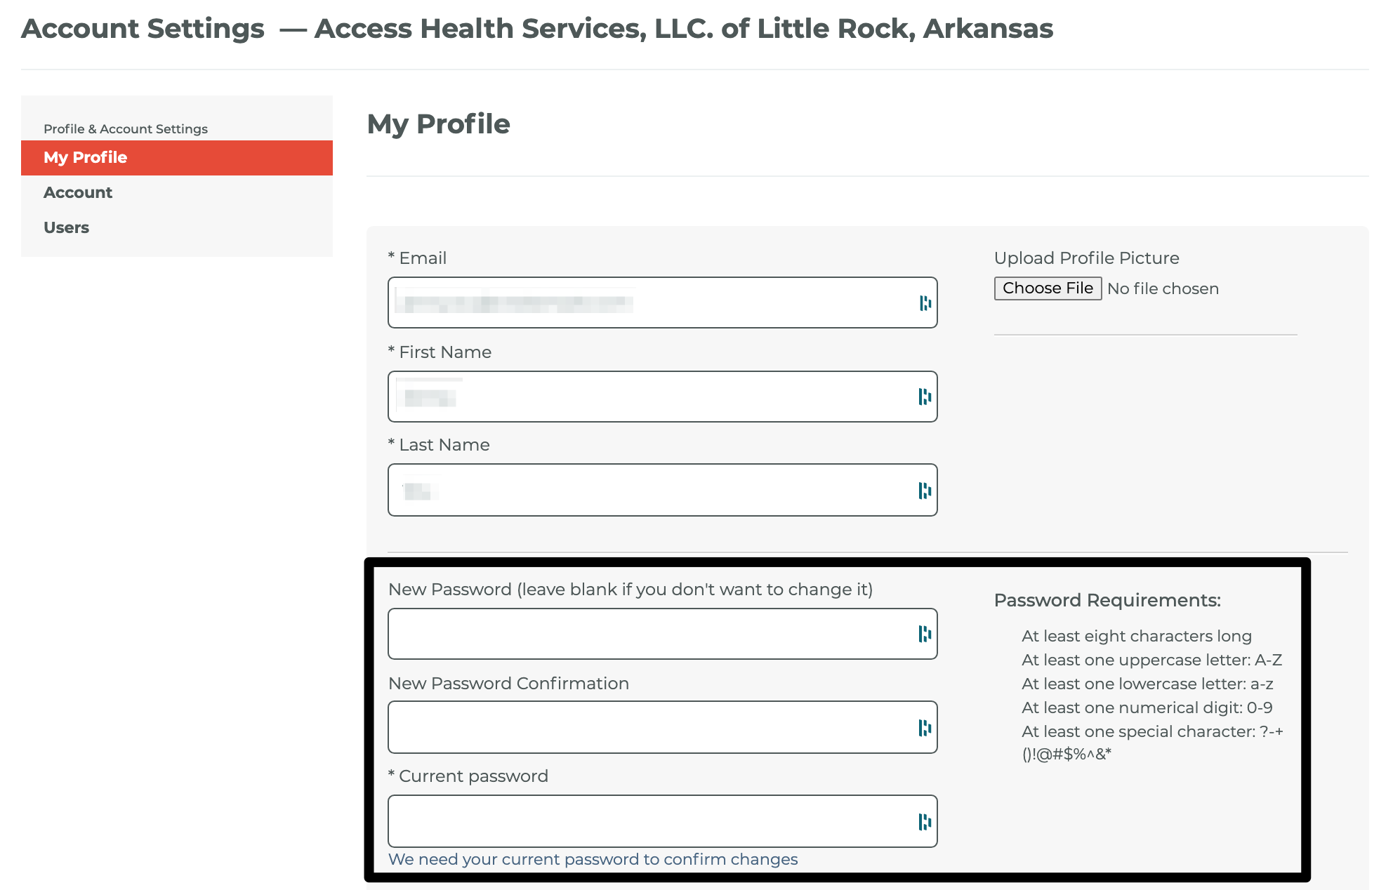Click 'Profile & Account Settings' sidebar header

coord(126,129)
